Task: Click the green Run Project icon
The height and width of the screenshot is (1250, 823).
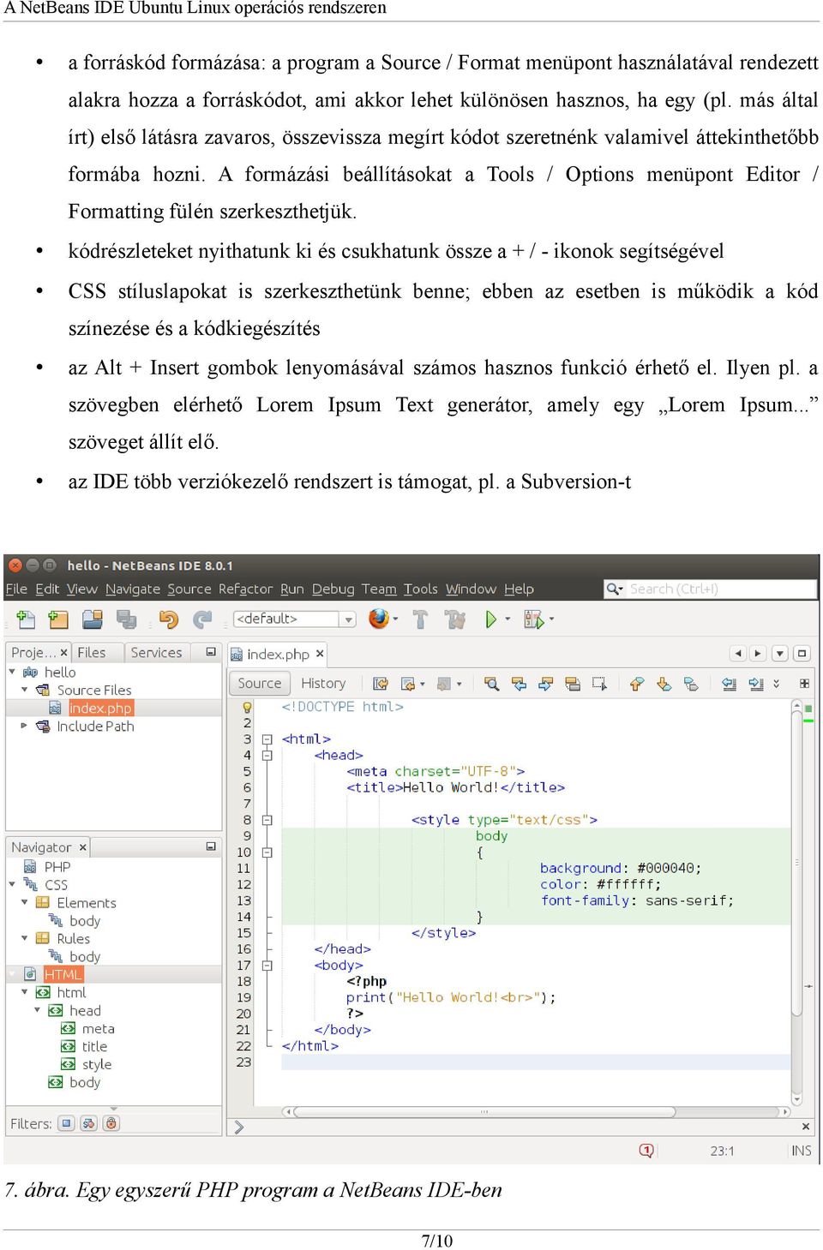Action: pos(490,619)
